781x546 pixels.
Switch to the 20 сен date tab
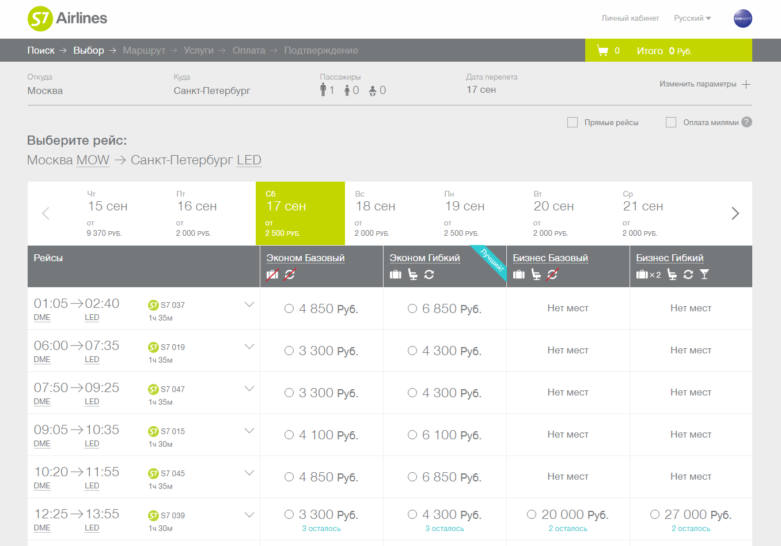568,213
